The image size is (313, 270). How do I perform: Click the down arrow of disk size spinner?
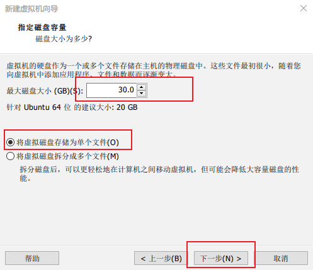pyautogui.click(x=142, y=94)
